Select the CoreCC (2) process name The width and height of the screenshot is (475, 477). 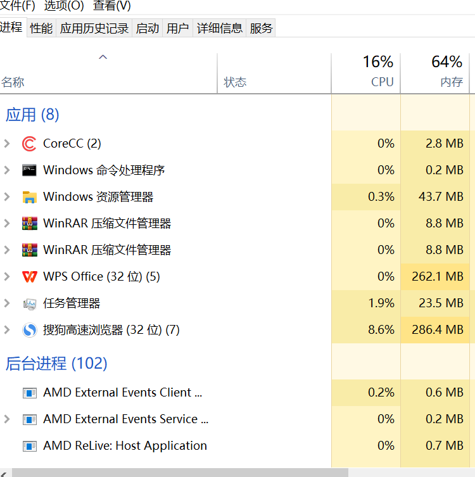72,144
